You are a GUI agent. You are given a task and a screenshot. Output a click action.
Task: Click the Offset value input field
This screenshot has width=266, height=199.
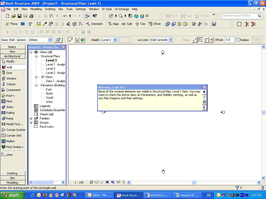point(229,40)
